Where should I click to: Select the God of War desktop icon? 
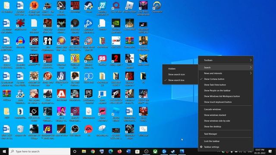coord(116,7)
